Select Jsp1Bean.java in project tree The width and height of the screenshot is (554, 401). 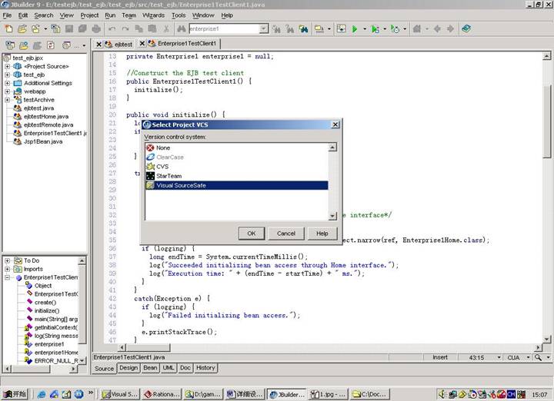point(43,142)
